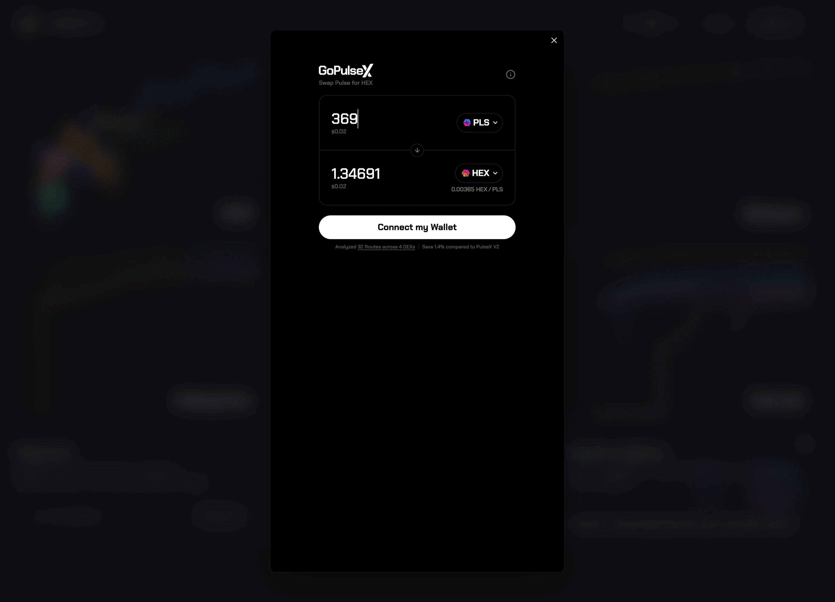Image resolution: width=835 pixels, height=602 pixels.
Task: Expand the PLS token selector dropdown
Action: click(x=480, y=122)
